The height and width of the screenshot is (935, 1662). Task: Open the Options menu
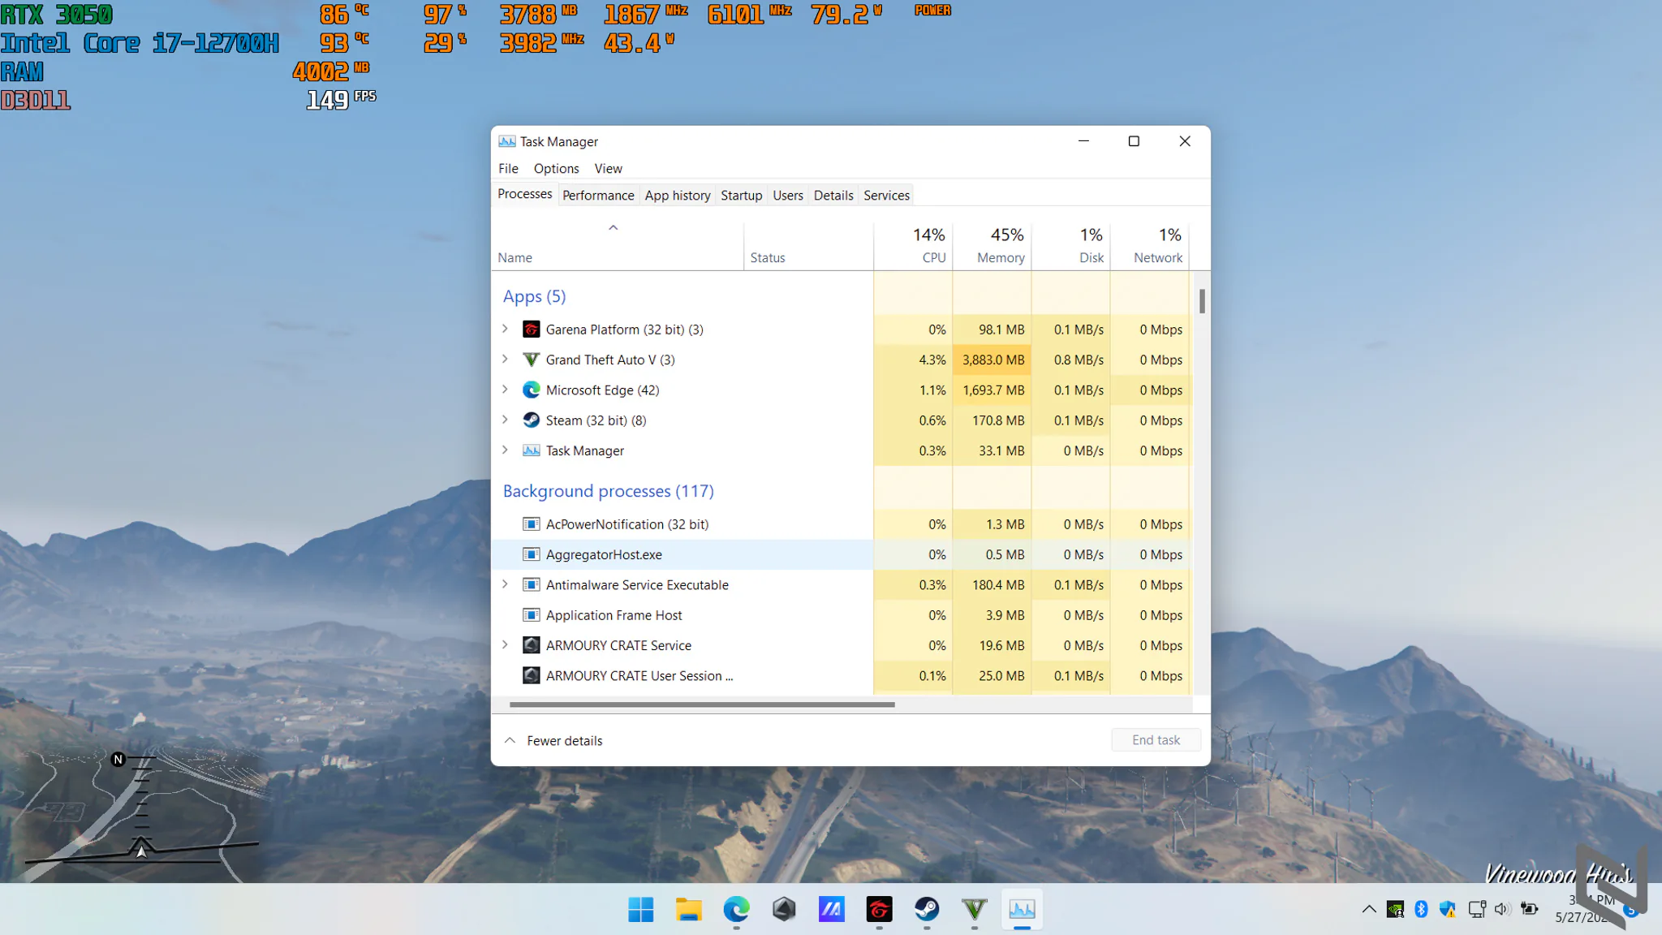pos(556,168)
